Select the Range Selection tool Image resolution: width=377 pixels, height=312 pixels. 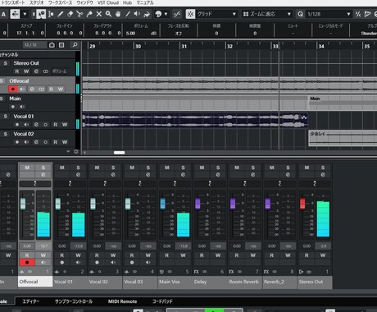point(52,14)
